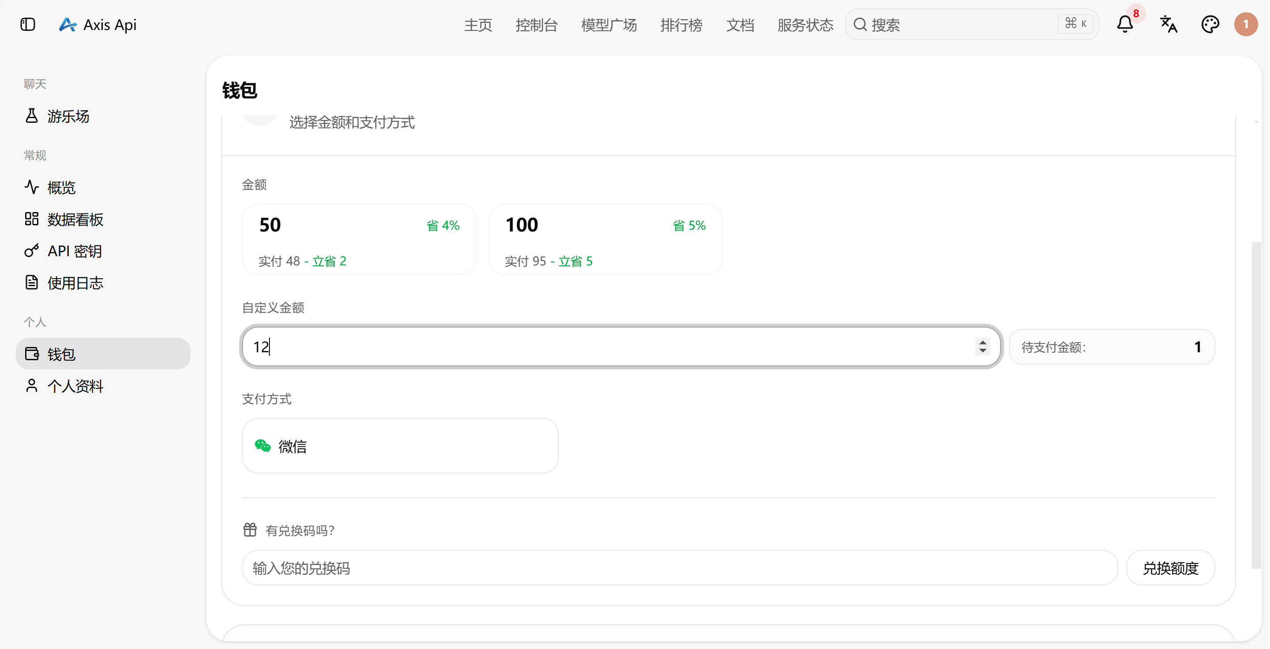Click the 钱包 page title
The height and width of the screenshot is (649, 1270).
[239, 90]
